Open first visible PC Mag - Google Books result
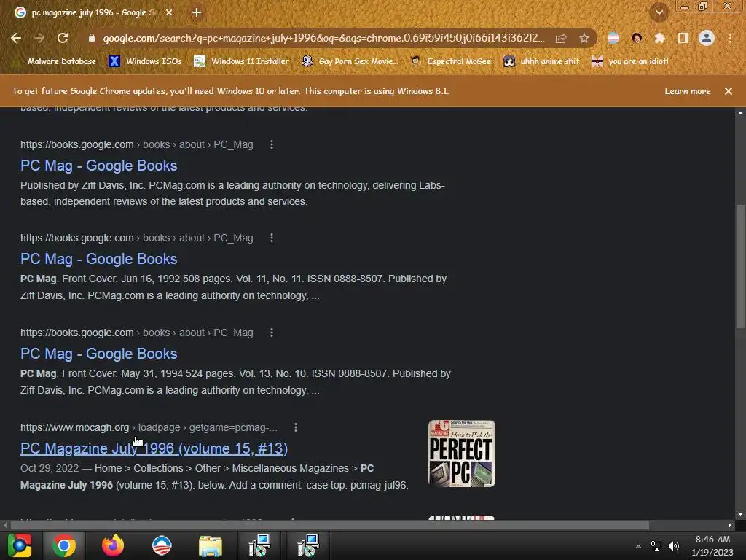Image resolution: width=746 pixels, height=560 pixels. [x=98, y=166]
